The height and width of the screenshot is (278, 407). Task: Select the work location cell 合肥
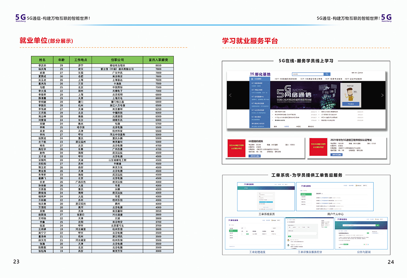[81, 76]
